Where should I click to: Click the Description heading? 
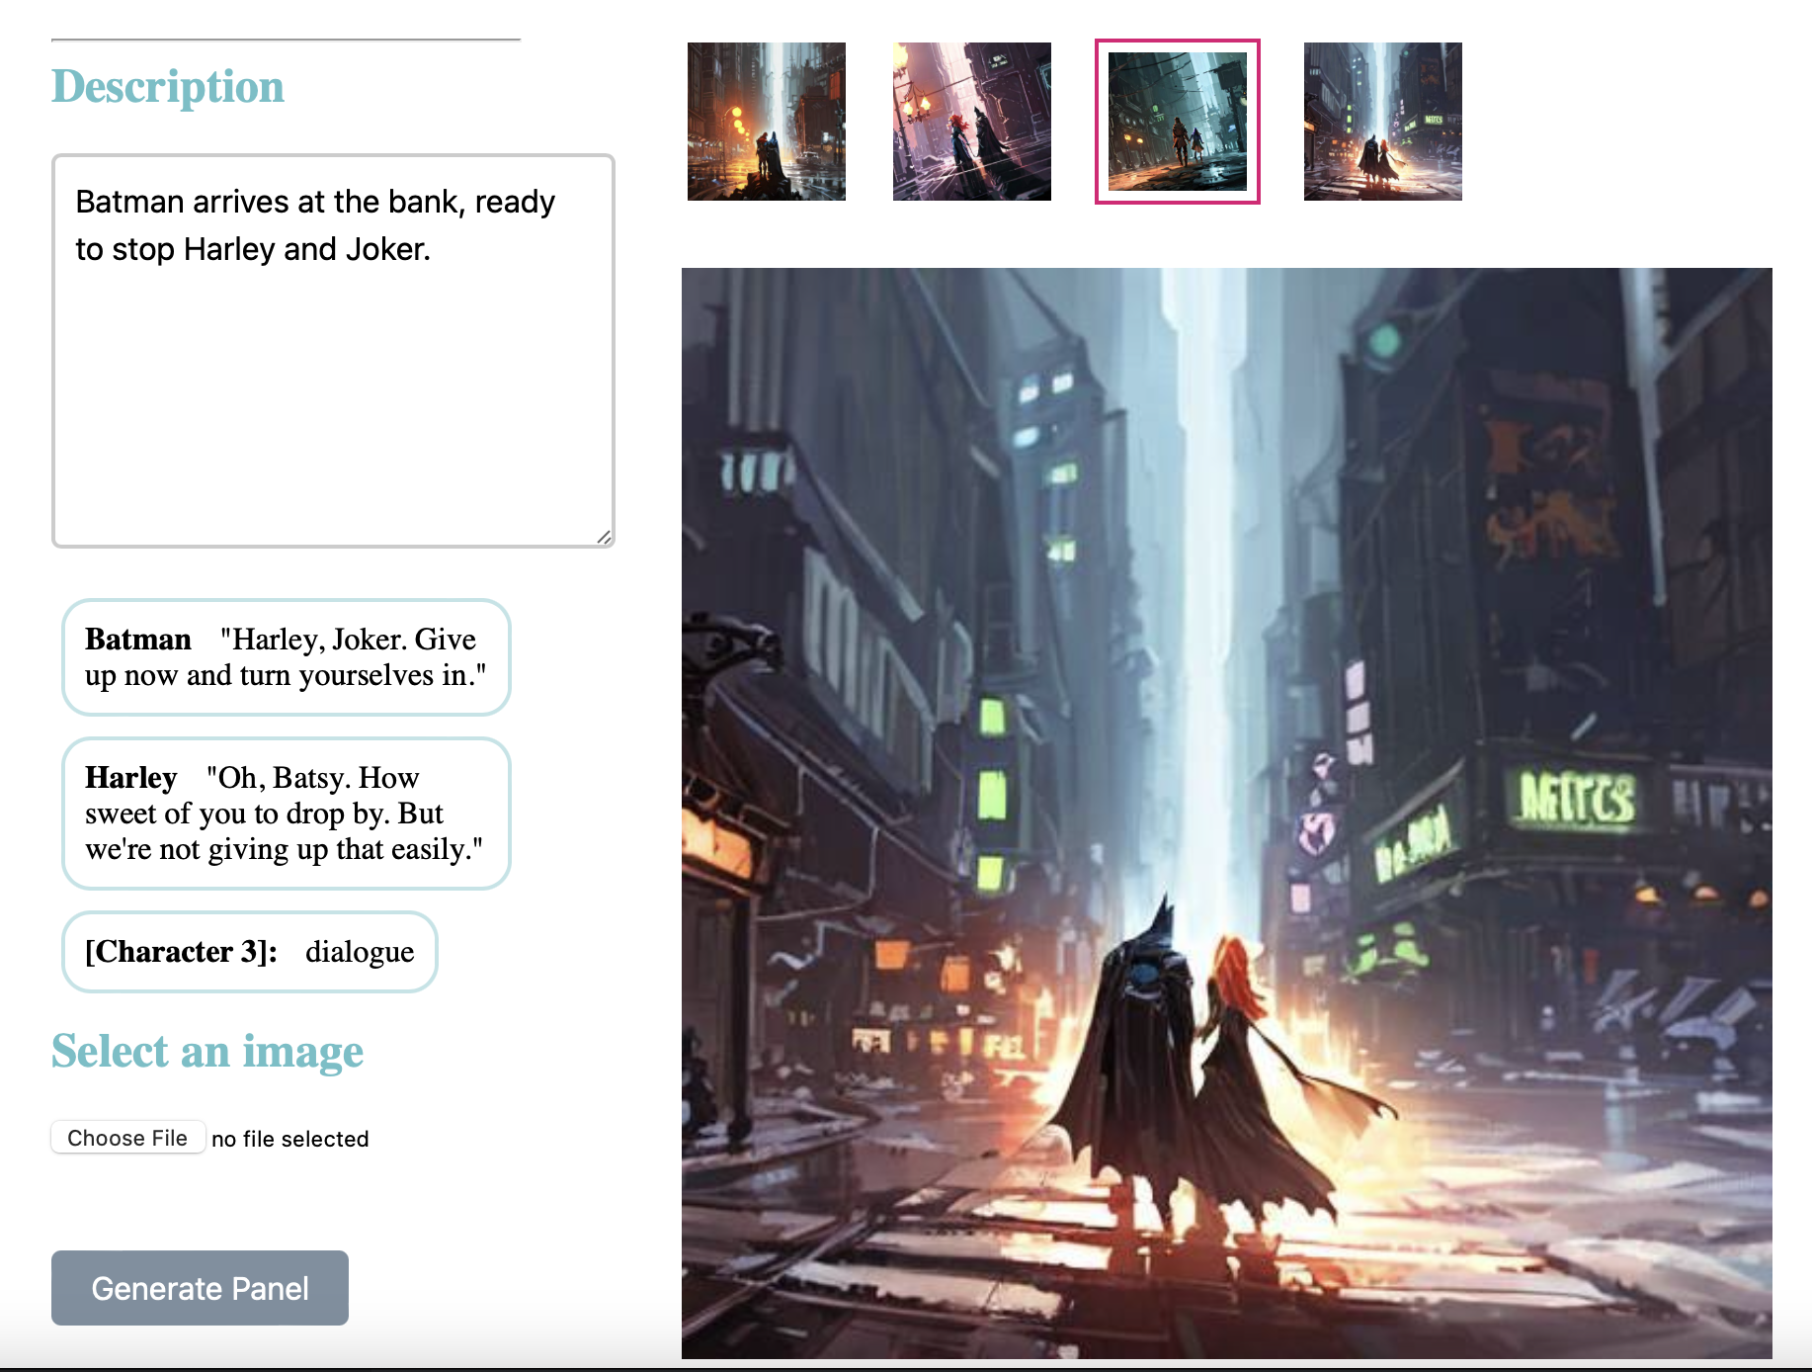coord(168,86)
